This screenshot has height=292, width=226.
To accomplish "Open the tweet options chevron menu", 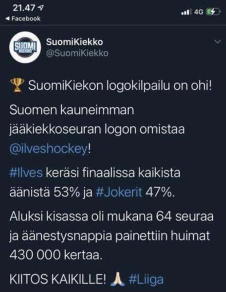I will click(x=218, y=41).
